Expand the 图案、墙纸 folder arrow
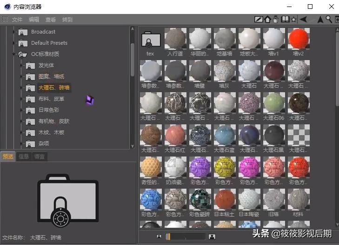 point(21,76)
